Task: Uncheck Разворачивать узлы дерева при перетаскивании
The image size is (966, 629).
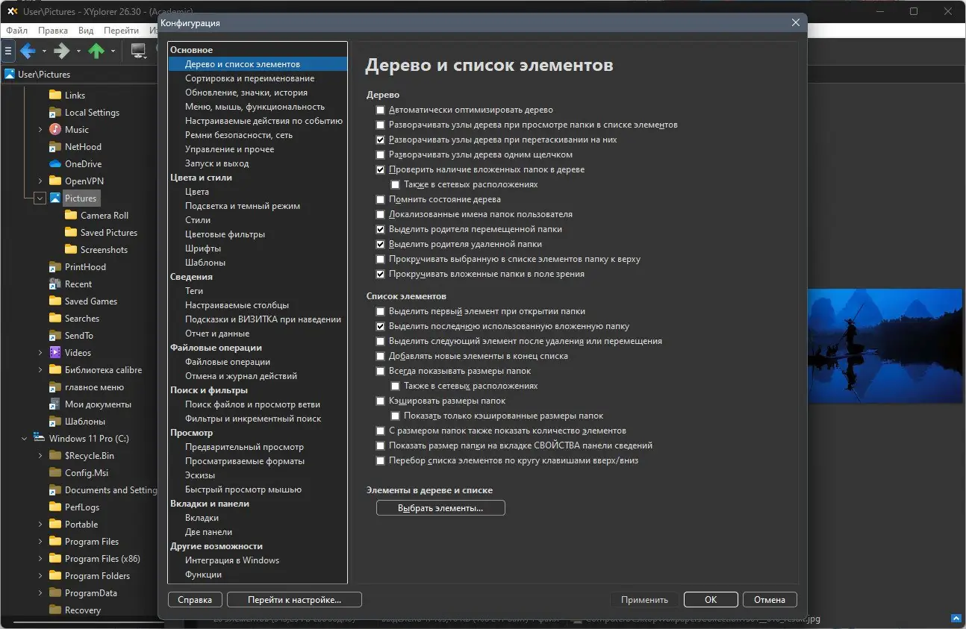Action: [381, 140]
